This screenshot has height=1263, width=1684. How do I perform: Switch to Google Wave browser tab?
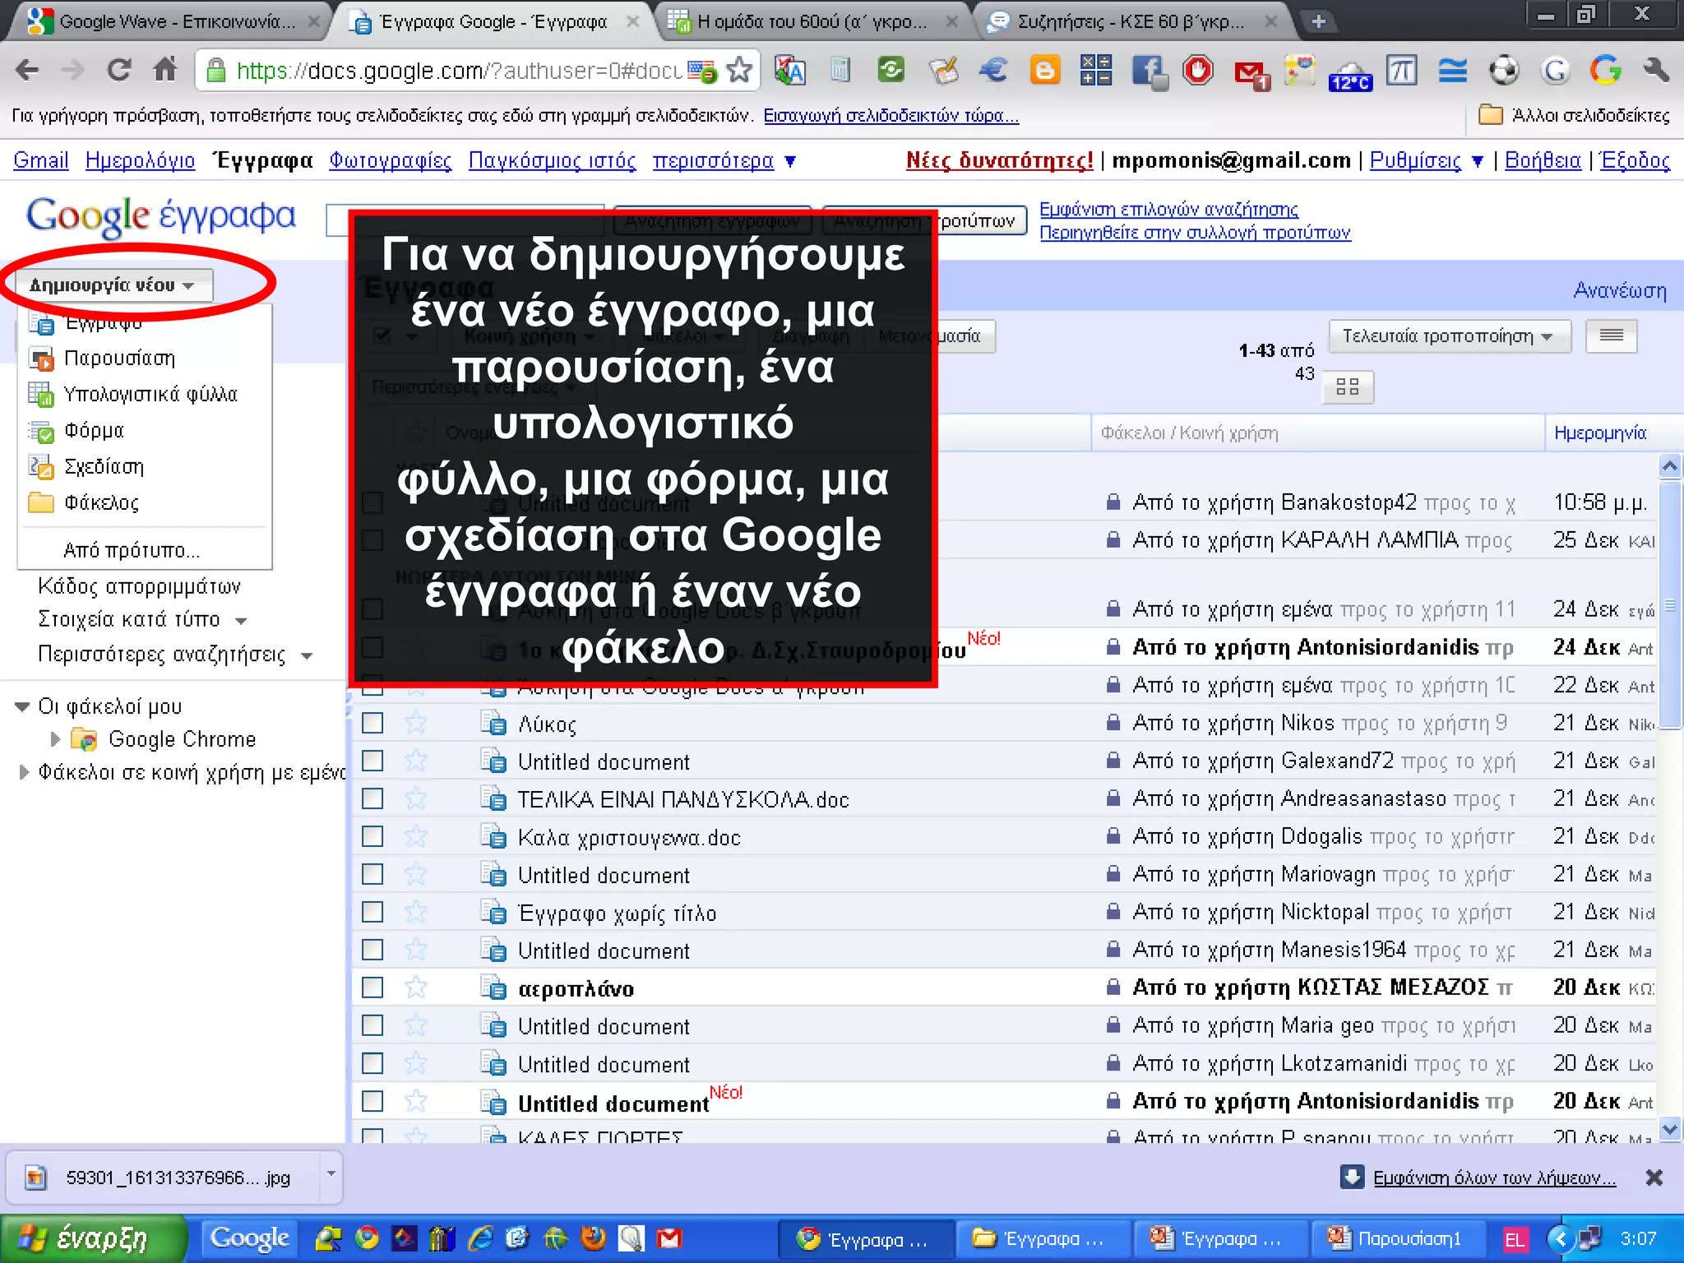coord(164,21)
